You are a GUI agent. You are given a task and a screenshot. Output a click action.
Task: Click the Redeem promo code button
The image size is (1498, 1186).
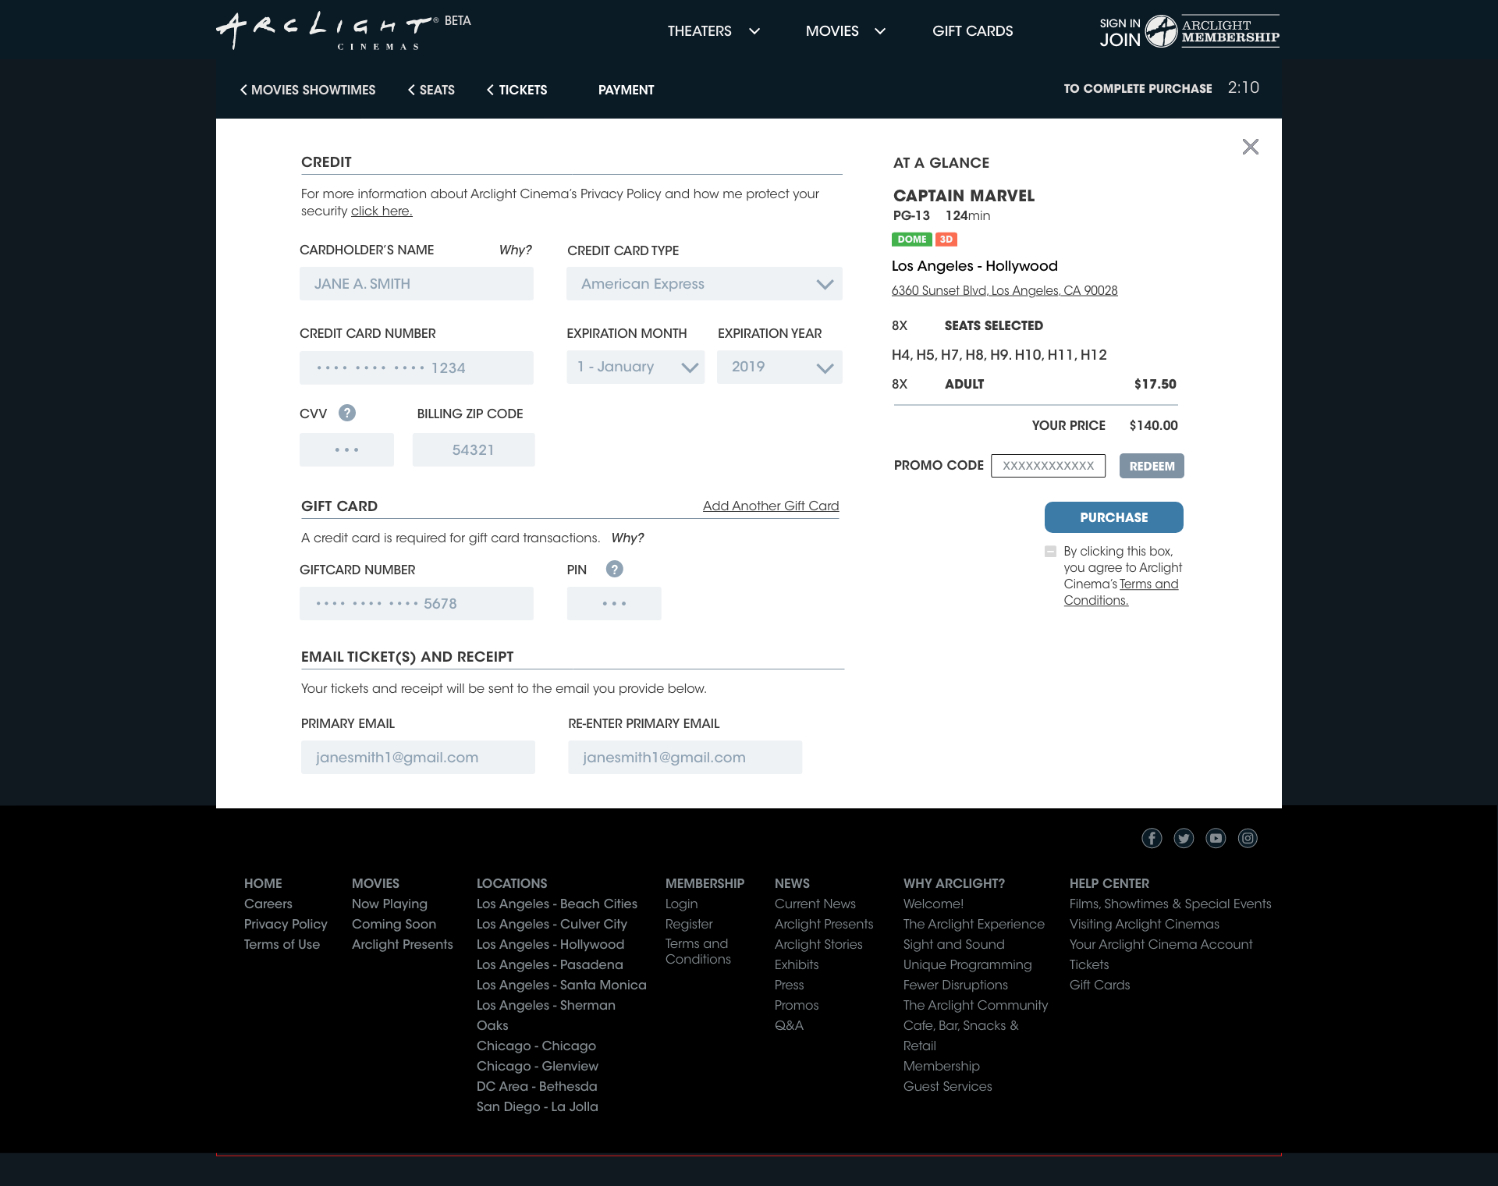click(1151, 466)
